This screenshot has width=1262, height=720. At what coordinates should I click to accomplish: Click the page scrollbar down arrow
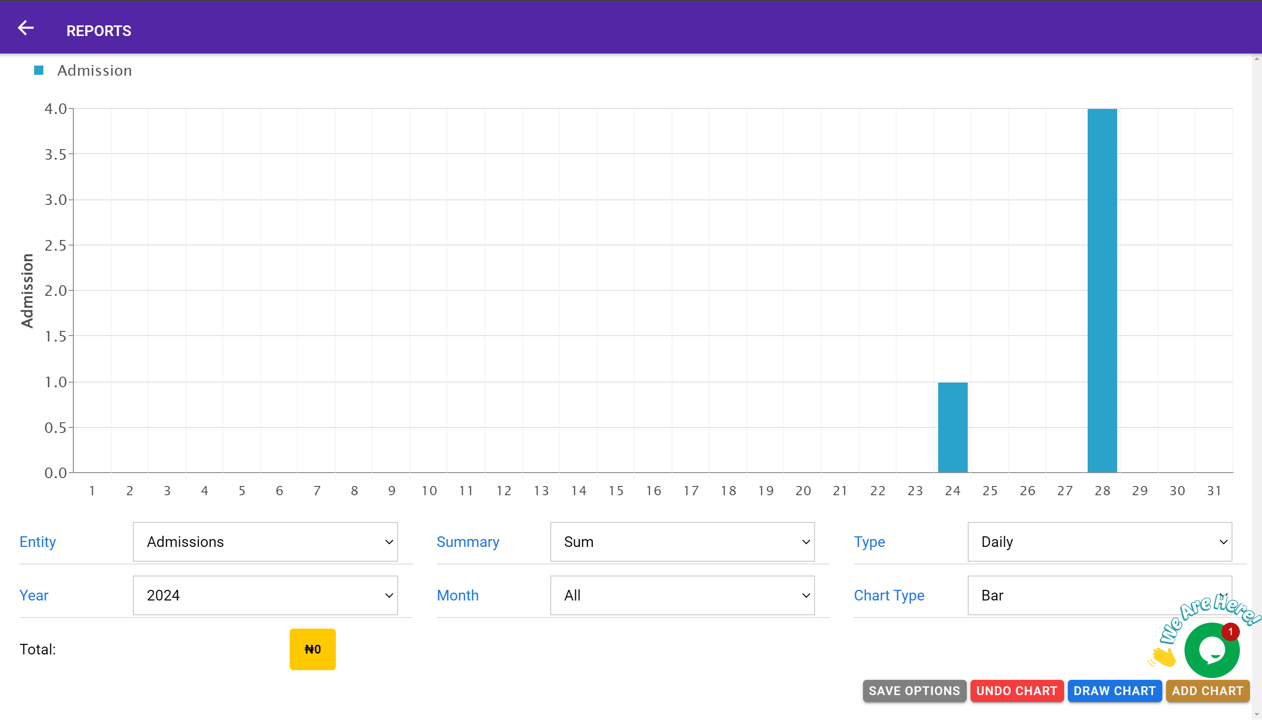1256,715
